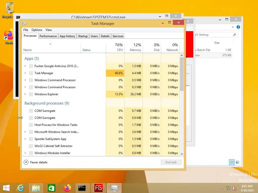This screenshot has width=258, height=193.
Task: Launch Firefox from taskbar
Action: click(67, 188)
